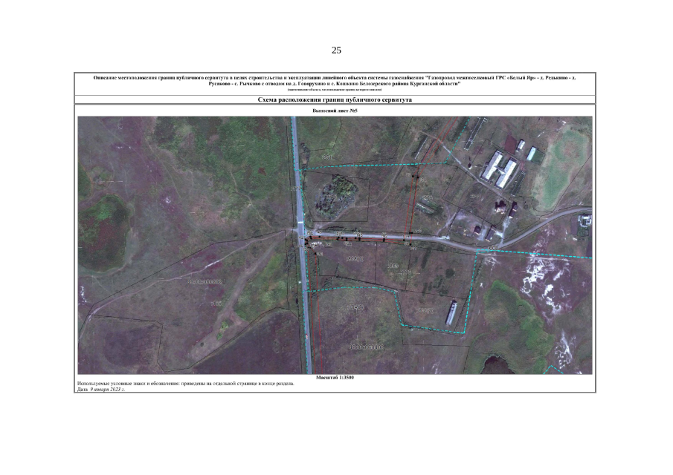Click the long narrow shed south of road
This screenshot has height=475, width=673.
click(451, 312)
